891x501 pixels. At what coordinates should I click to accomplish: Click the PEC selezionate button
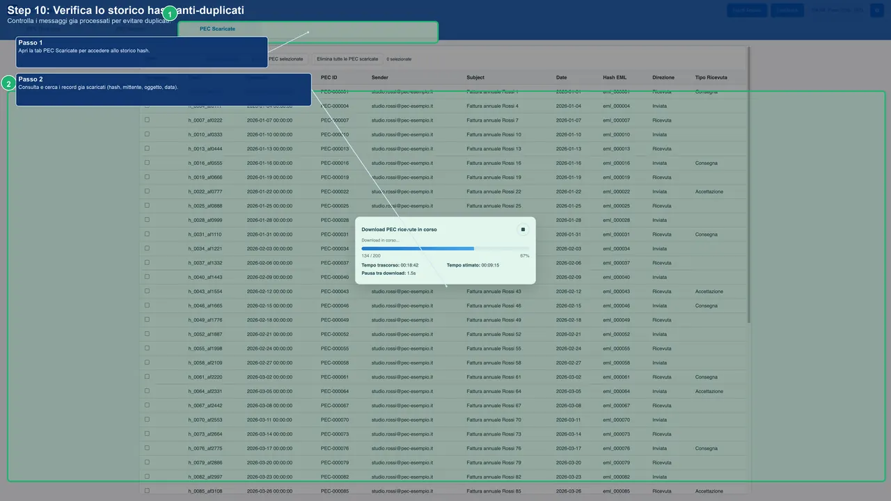coord(285,58)
